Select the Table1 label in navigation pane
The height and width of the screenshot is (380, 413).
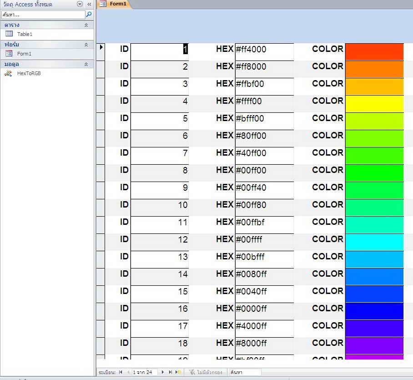click(x=25, y=34)
